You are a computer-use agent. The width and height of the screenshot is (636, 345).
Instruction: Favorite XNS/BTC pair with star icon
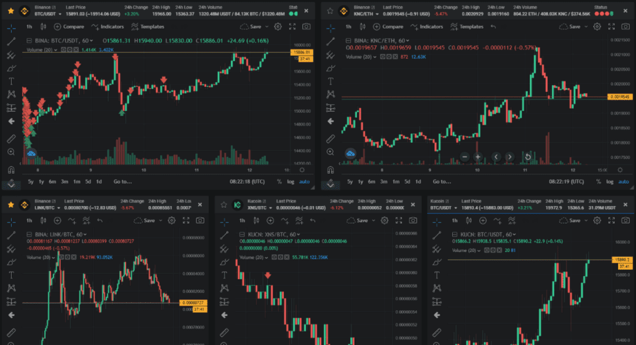[x=224, y=205]
